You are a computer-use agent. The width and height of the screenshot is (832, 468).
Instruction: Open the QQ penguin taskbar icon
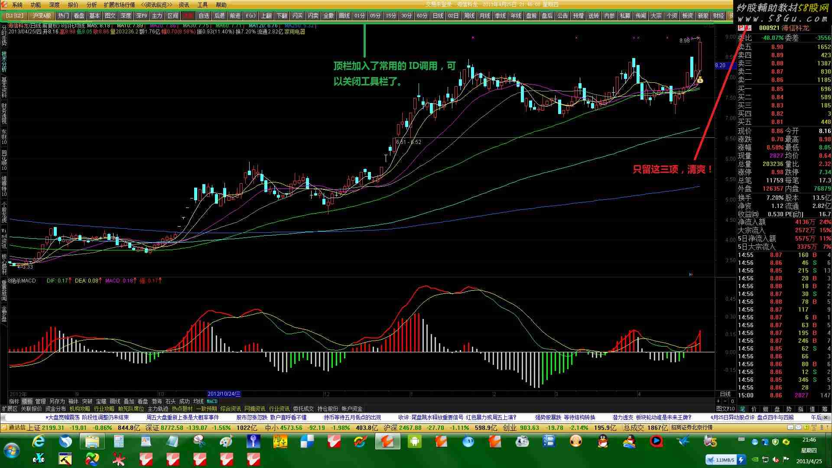603,442
